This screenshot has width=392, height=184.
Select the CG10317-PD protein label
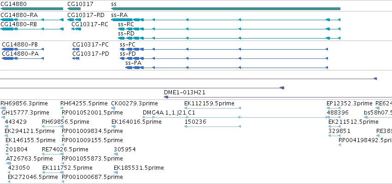[x=91, y=54]
